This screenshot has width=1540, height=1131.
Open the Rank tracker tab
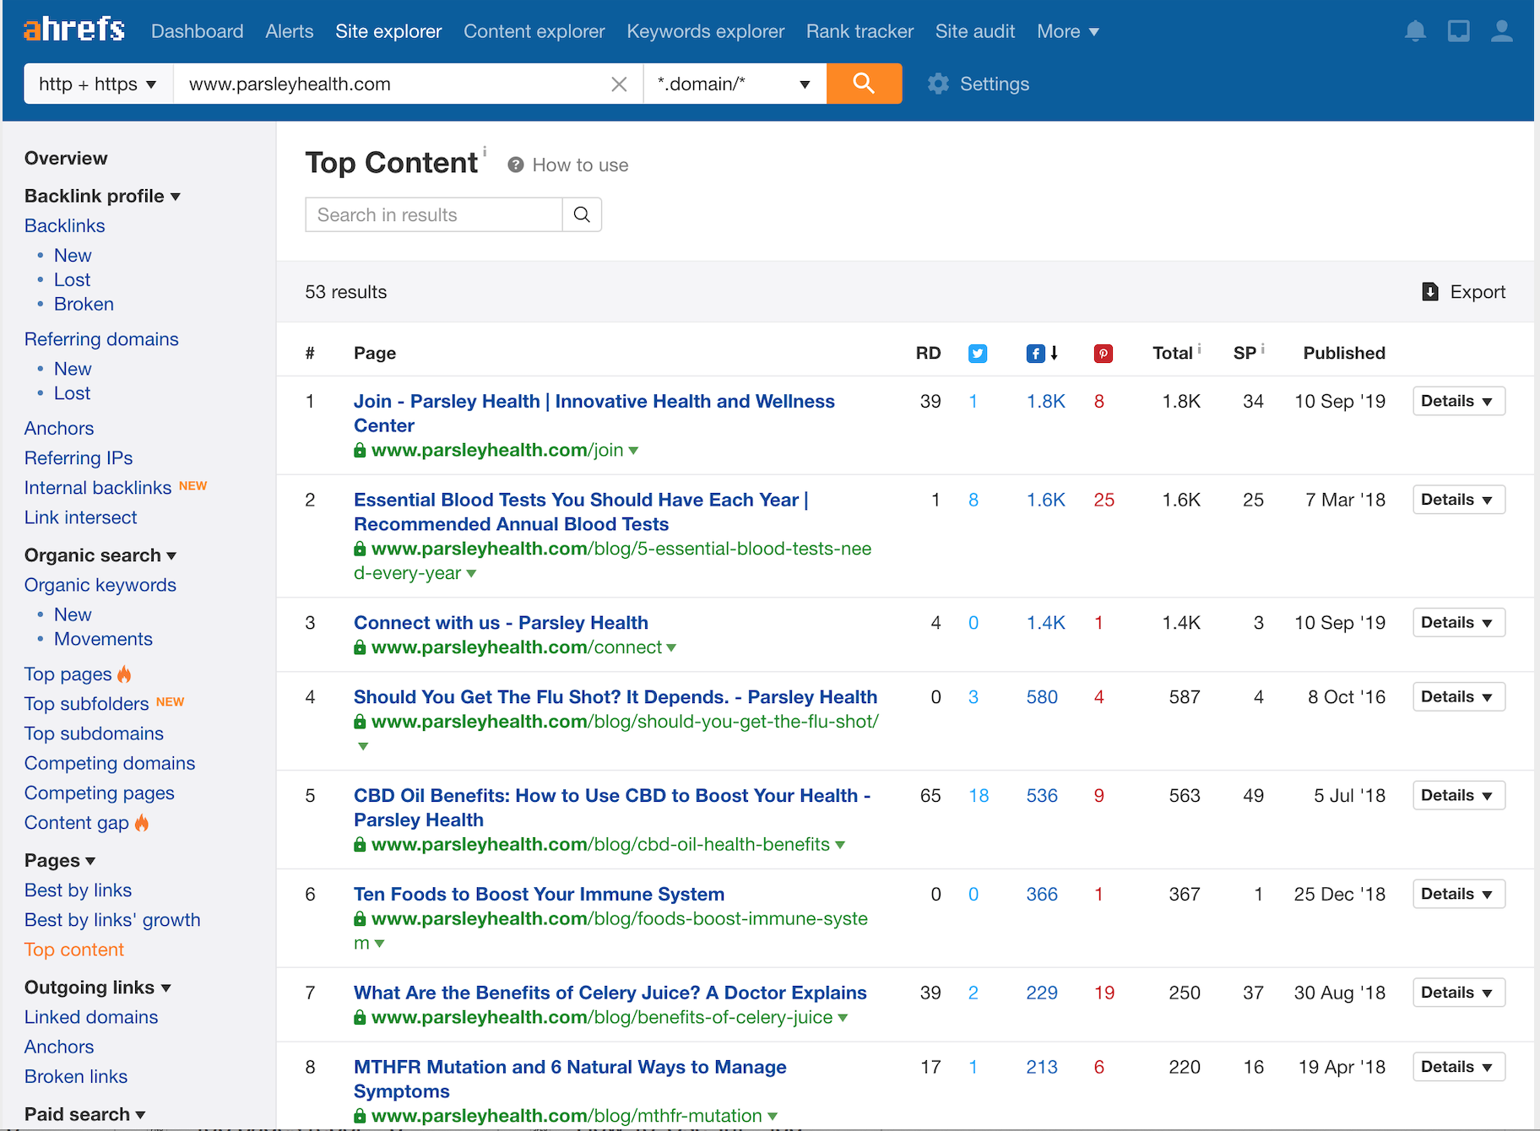(859, 31)
